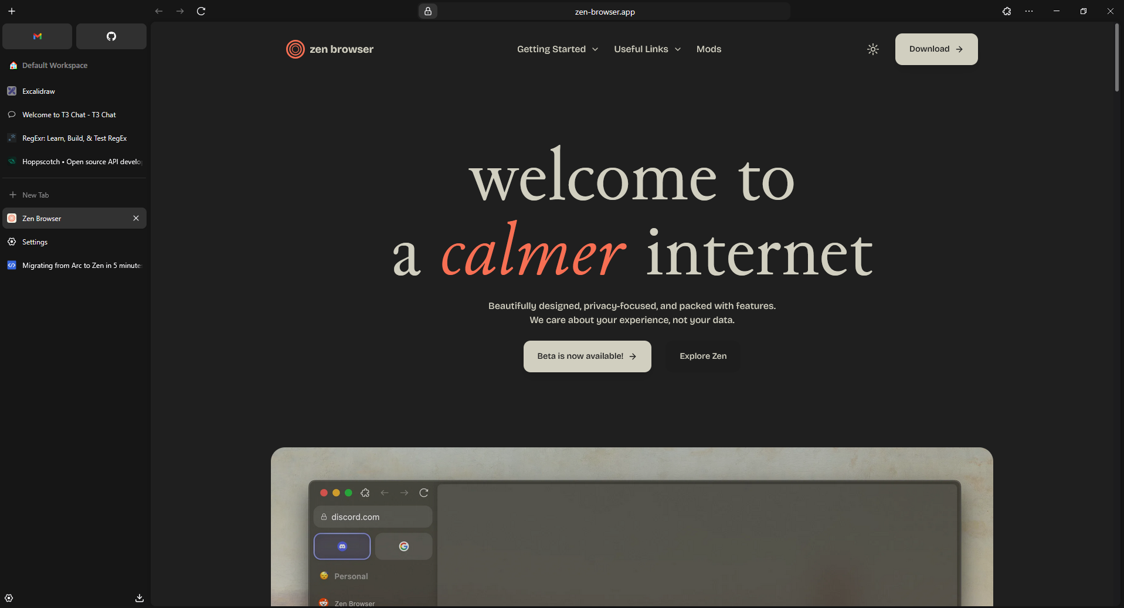Click the Explore Zen button
The width and height of the screenshot is (1124, 608).
703,356
